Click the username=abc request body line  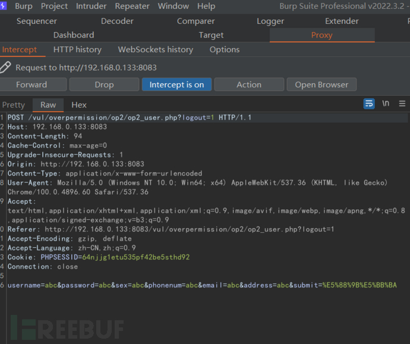point(202,285)
